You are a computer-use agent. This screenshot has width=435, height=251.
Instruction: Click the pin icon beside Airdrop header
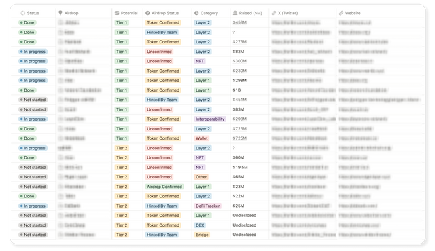pos(60,13)
